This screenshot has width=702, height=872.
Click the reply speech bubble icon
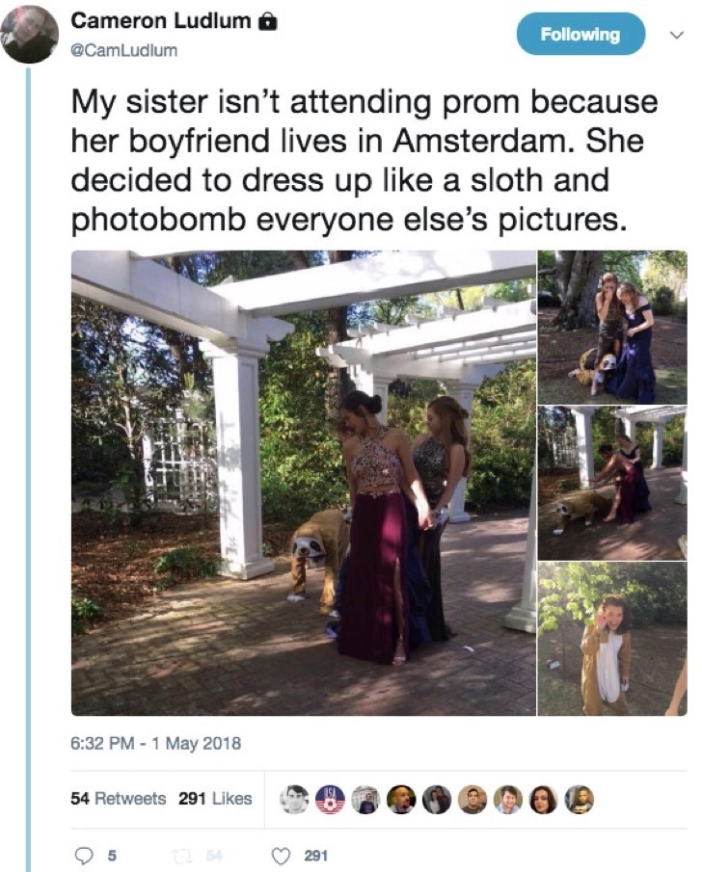tap(84, 855)
